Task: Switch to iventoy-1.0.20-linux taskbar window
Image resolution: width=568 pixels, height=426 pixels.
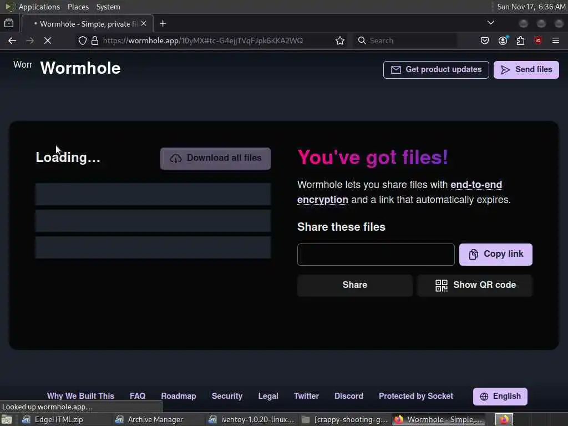Action: (252, 419)
